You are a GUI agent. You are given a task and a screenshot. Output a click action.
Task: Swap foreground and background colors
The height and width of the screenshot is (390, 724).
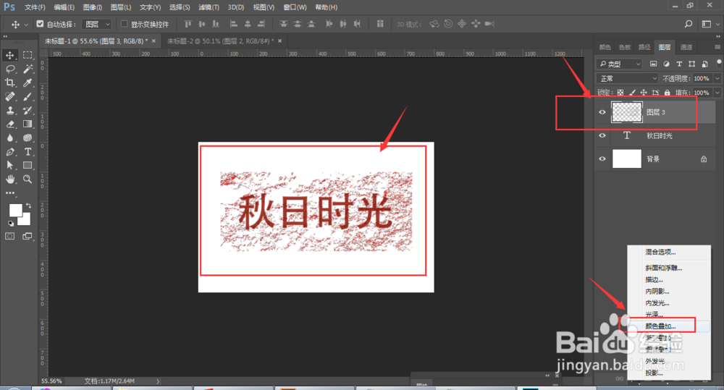(x=29, y=205)
